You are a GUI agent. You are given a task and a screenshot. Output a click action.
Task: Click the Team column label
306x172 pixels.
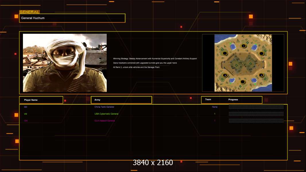208,99
